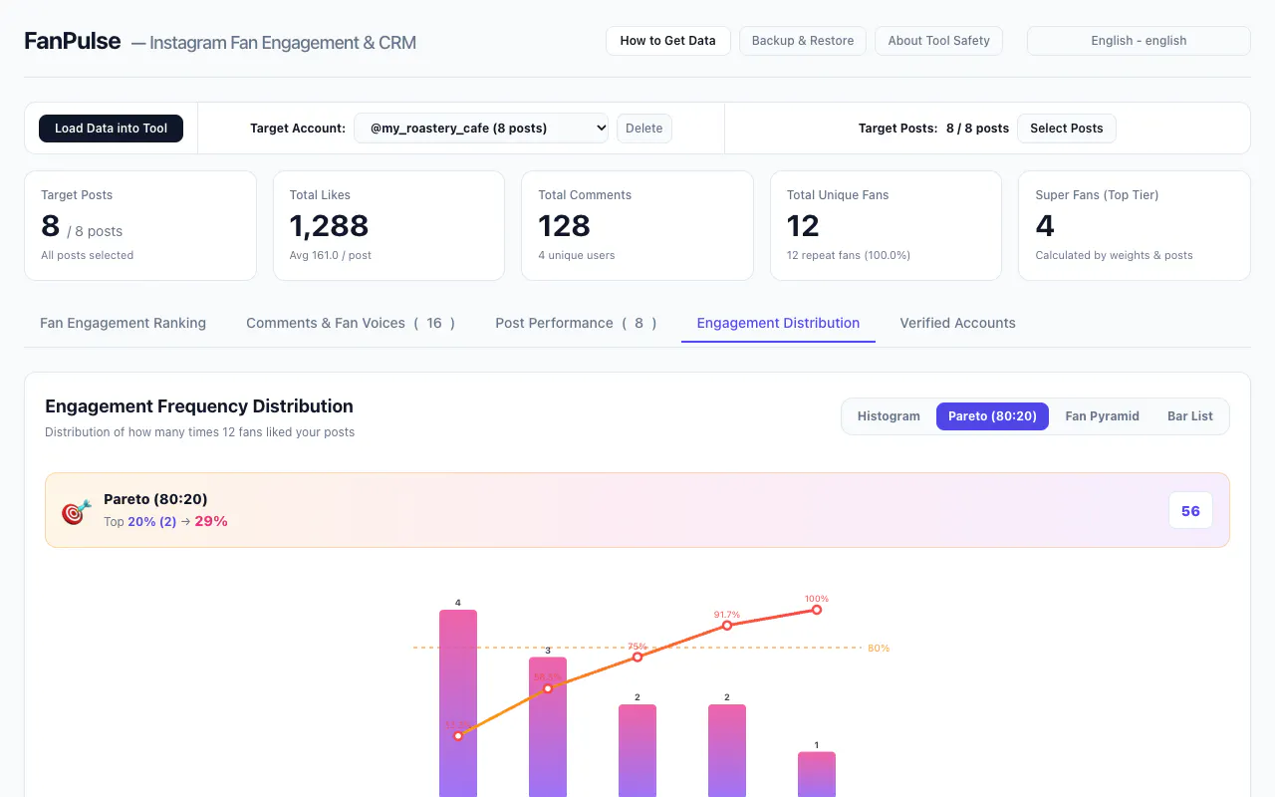Open the Target Account dropdown
Screen dimensions: 1275x797
[481, 129]
